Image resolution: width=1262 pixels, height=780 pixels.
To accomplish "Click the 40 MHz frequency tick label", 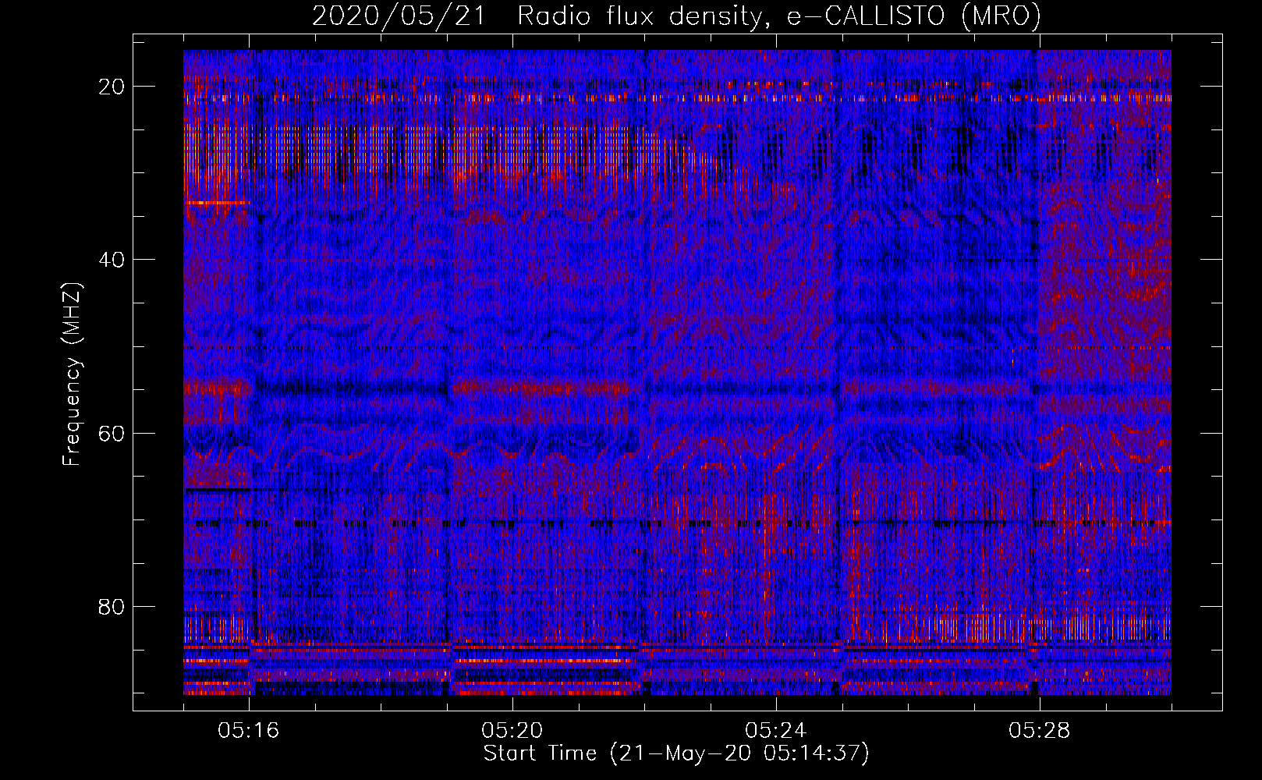I will pyautogui.click(x=112, y=260).
